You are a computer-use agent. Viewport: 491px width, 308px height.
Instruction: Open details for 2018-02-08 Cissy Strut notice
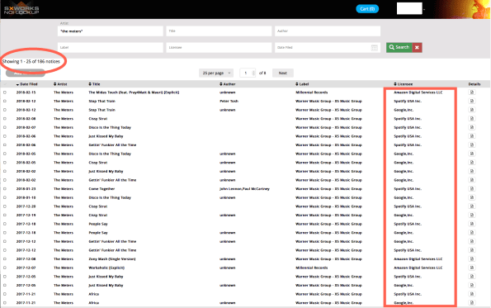click(x=471, y=118)
